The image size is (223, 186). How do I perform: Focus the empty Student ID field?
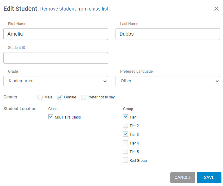coord(56,58)
